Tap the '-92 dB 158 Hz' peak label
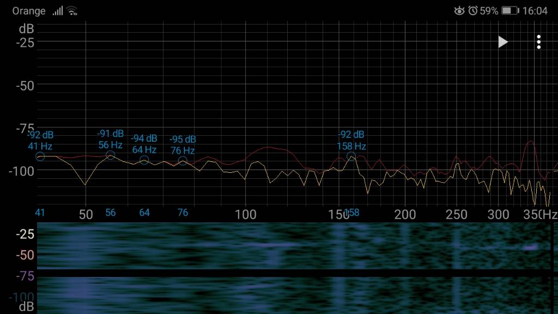Image resolution: width=558 pixels, height=314 pixels. click(x=351, y=140)
